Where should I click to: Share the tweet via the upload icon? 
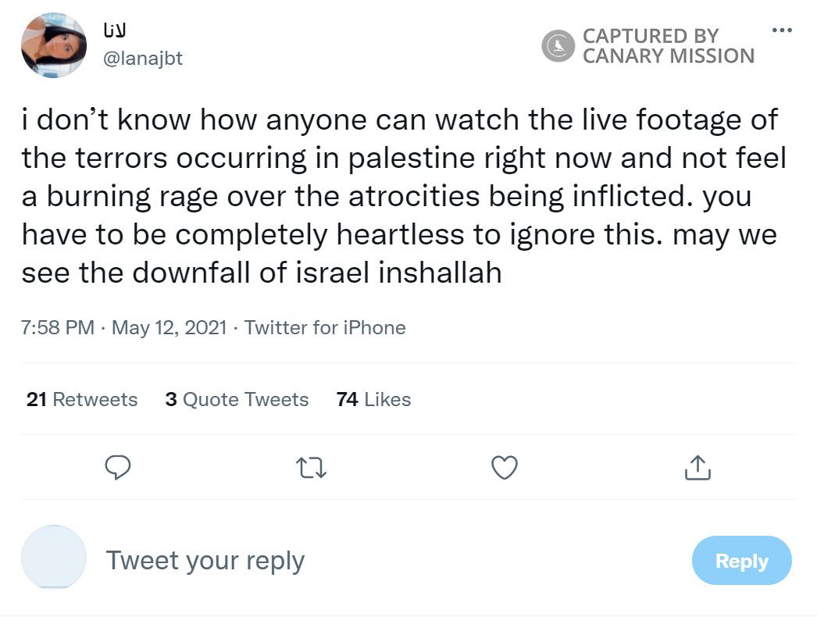coord(697,467)
